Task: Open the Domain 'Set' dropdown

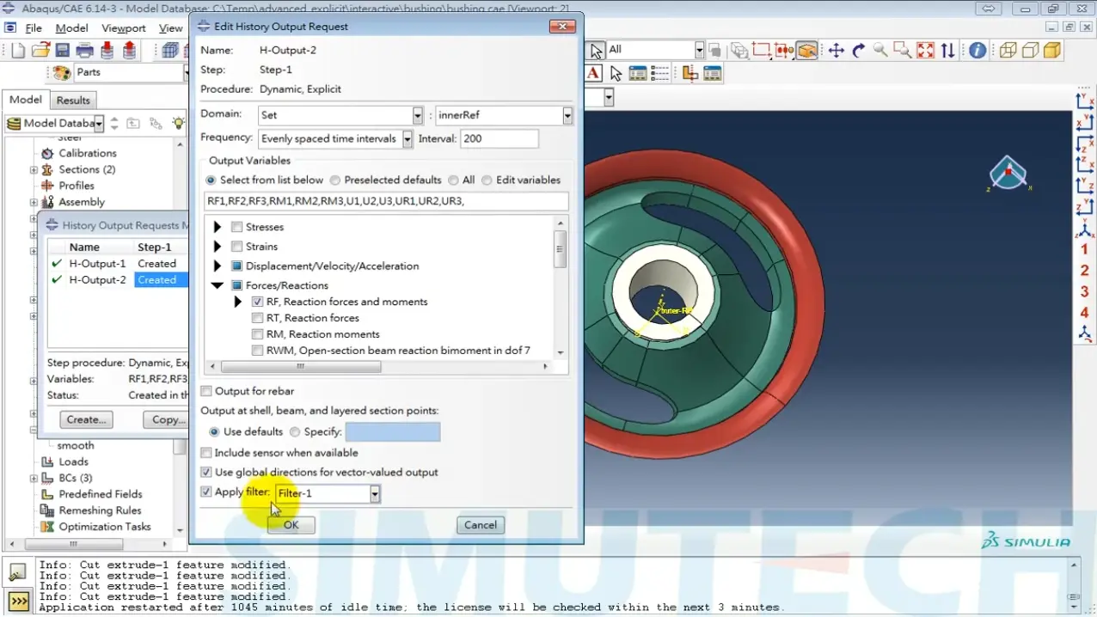Action: pyautogui.click(x=418, y=115)
